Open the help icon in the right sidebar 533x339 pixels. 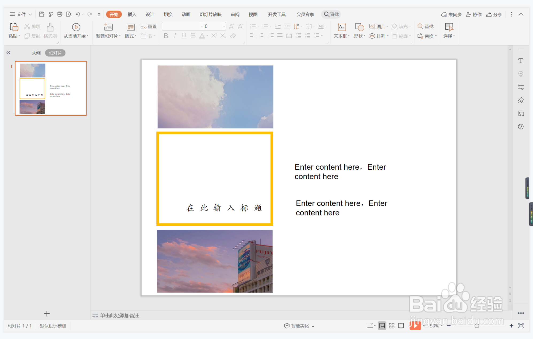[521, 127]
